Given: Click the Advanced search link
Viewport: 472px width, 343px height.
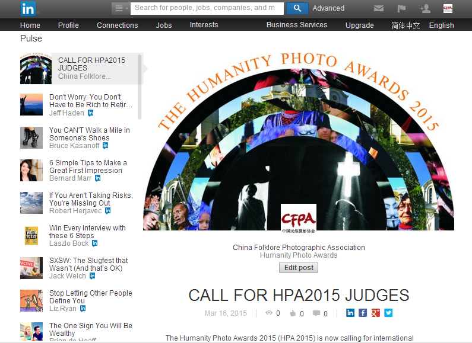Looking at the screenshot, I should 328,8.
